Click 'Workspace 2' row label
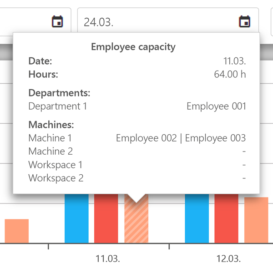273x273 pixels. point(56,178)
